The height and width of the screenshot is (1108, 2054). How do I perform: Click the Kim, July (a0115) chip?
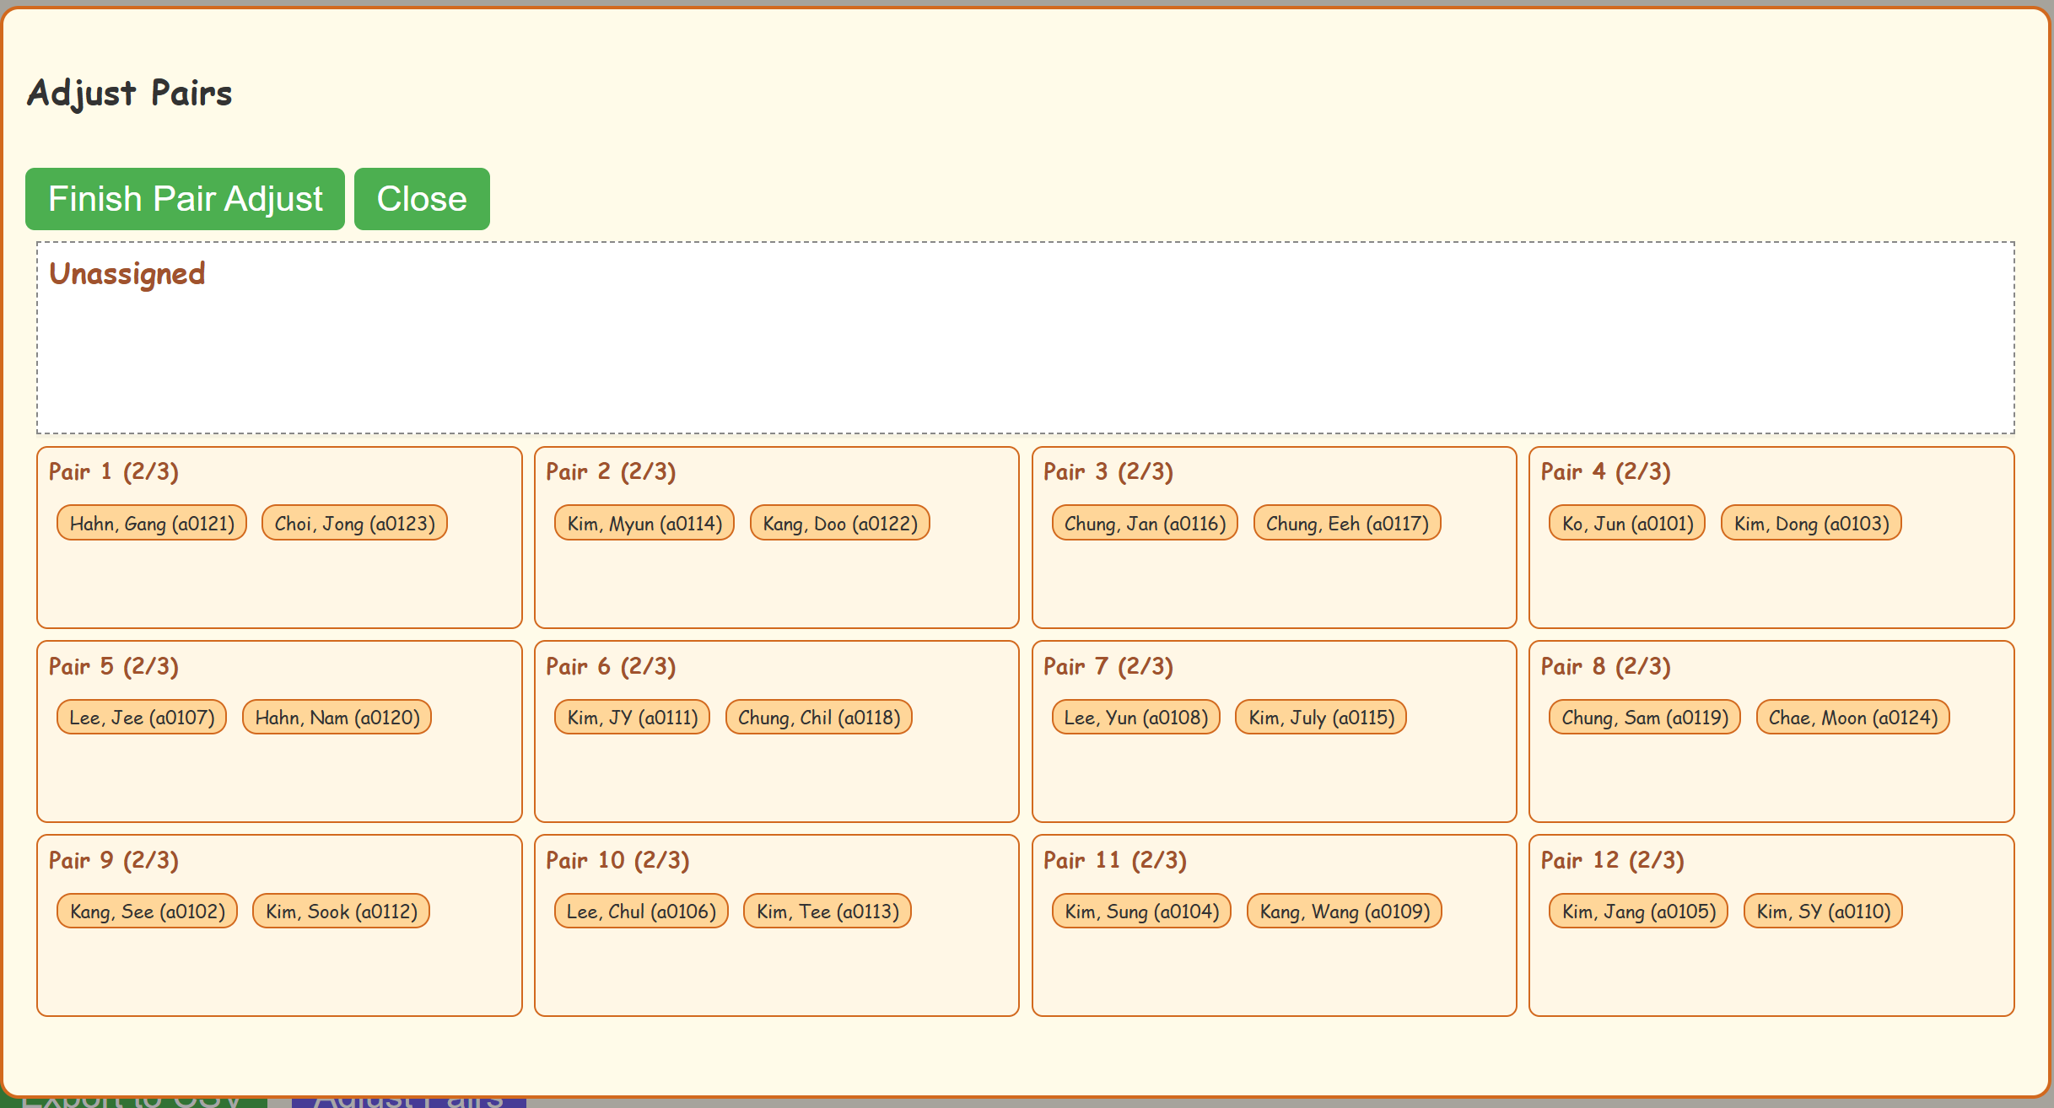pos(1321,718)
